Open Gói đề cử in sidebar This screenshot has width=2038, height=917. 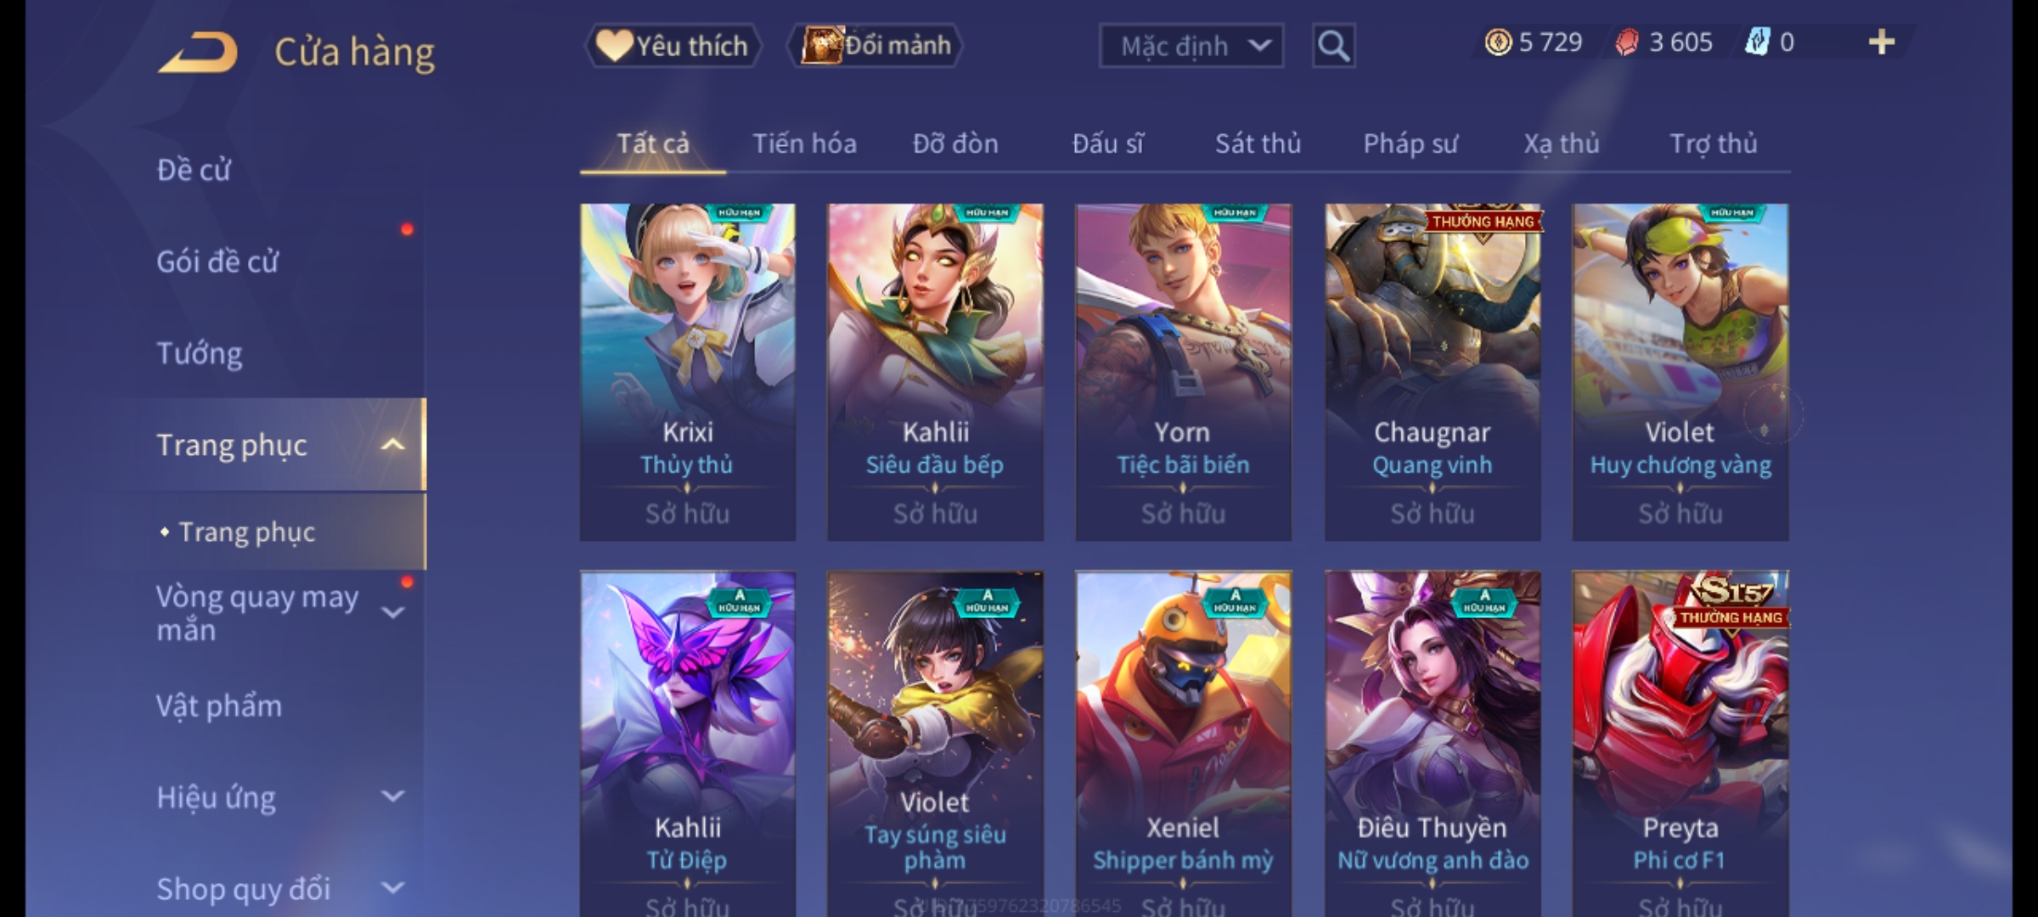point(217,262)
